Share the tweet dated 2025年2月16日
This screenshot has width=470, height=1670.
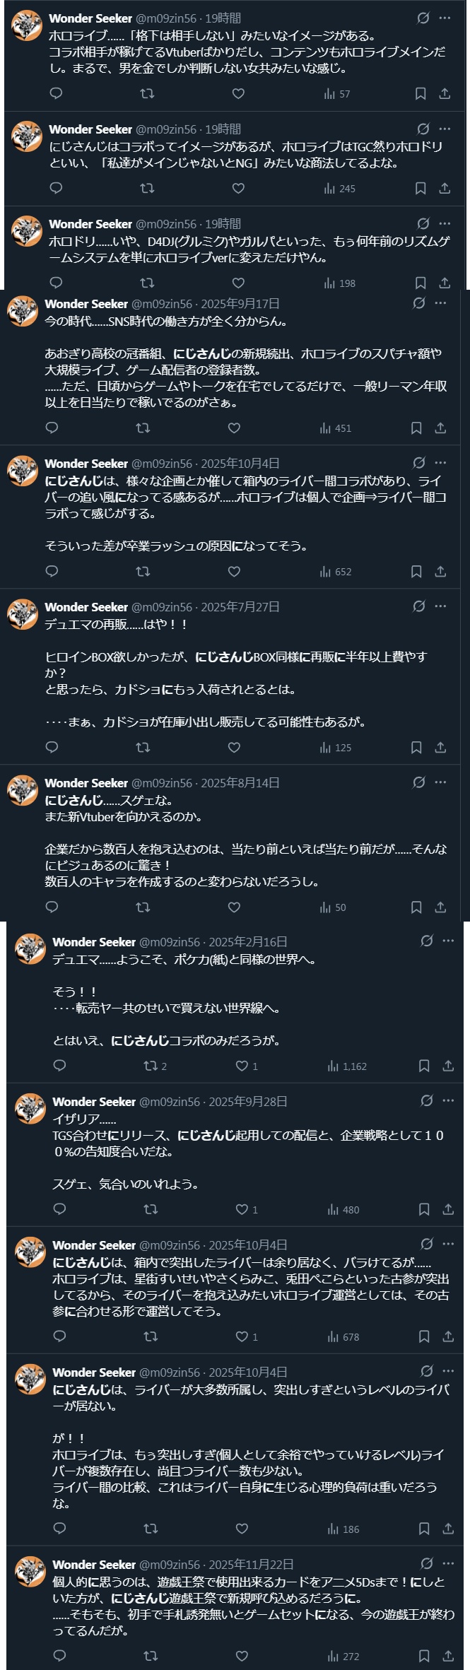click(448, 1066)
